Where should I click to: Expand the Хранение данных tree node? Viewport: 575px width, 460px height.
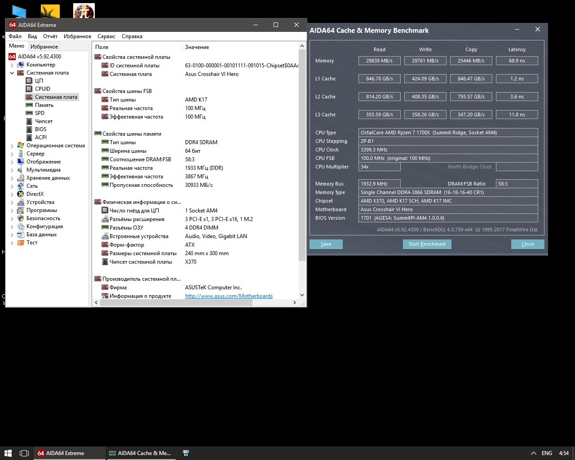12,178
